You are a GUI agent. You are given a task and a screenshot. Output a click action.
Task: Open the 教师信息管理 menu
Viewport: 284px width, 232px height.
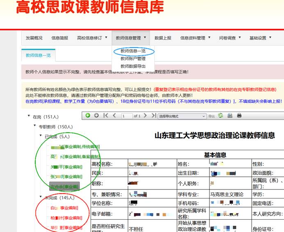[131, 38]
